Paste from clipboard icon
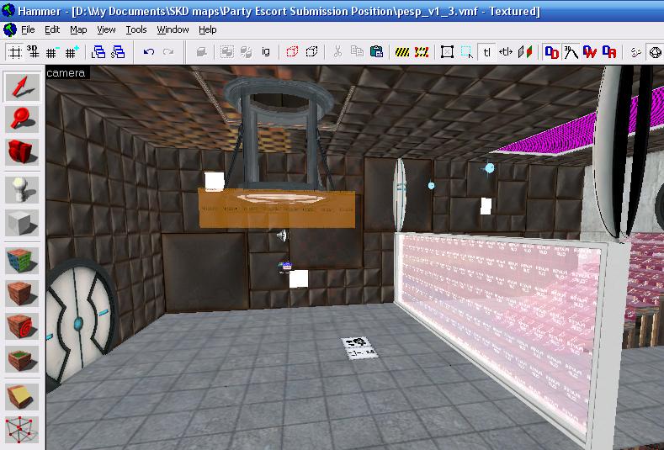 click(376, 52)
